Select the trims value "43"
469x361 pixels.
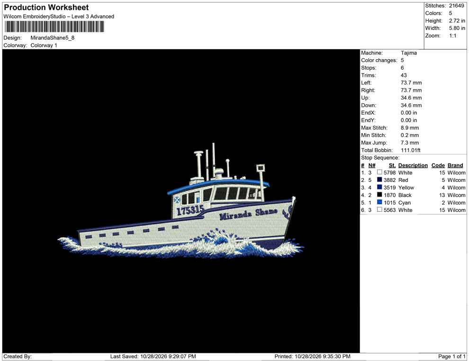pyautogui.click(x=404, y=75)
